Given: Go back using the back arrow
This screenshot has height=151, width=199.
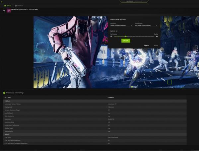Looking at the screenshot, I should (4, 11).
